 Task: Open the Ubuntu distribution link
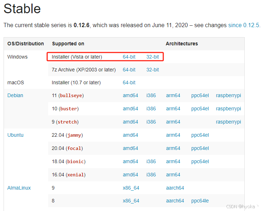coord(15,135)
